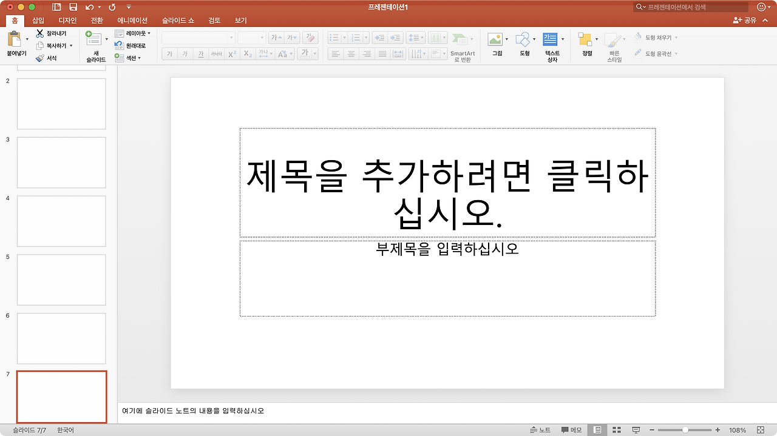Switch to the 슬라이드 쇼 tab

[x=178, y=20]
